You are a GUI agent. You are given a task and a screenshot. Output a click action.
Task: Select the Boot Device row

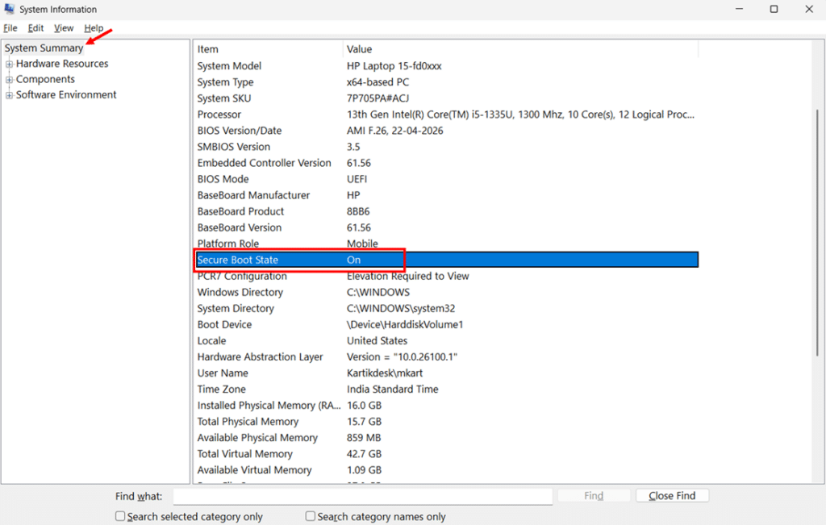tap(446, 325)
